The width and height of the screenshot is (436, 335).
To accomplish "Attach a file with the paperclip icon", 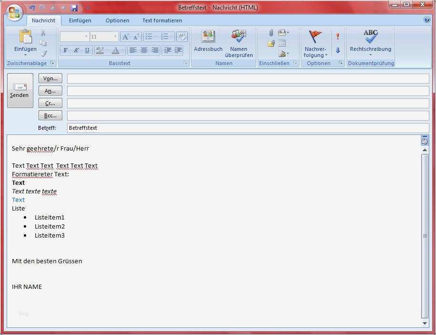I will click(x=271, y=33).
